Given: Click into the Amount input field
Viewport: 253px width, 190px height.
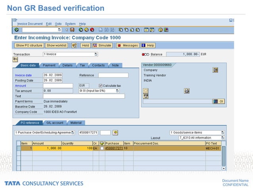Looking at the screenshot, I should pos(58,85).
